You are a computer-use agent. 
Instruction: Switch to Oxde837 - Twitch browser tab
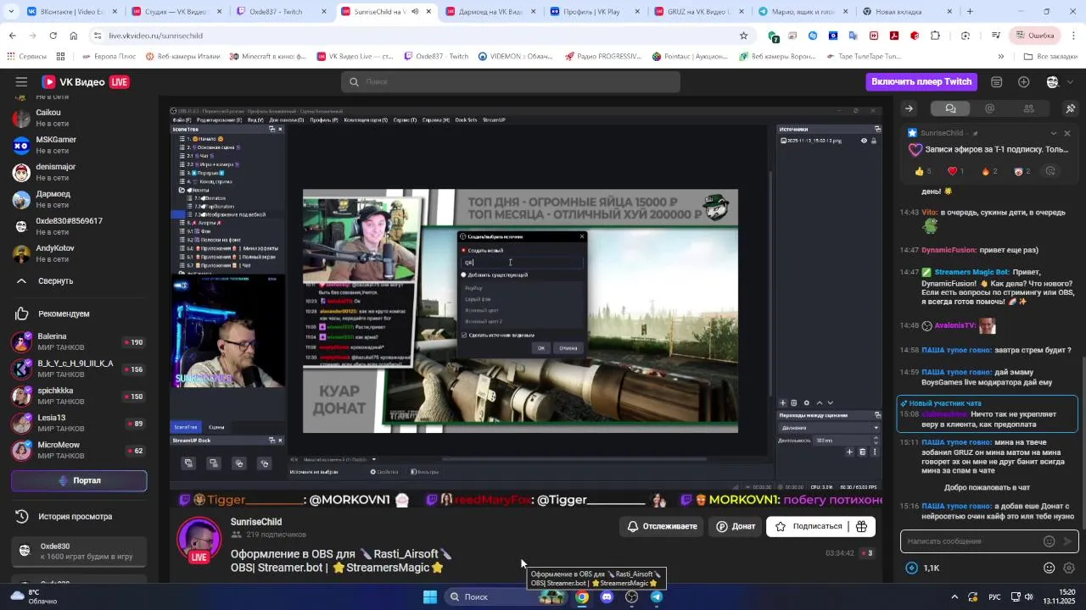click(281, 12)
